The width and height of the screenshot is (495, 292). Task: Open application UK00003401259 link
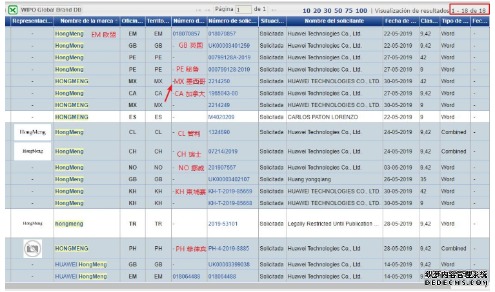click(x=229, y=46)
